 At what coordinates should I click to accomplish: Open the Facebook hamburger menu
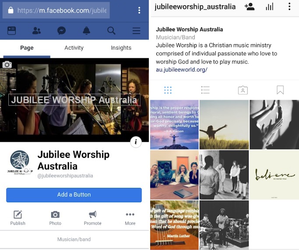pos(136,31)
